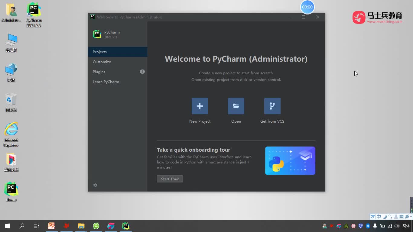Click the New Project plus icon
The image size is (413, 232).
coord(200,106)
